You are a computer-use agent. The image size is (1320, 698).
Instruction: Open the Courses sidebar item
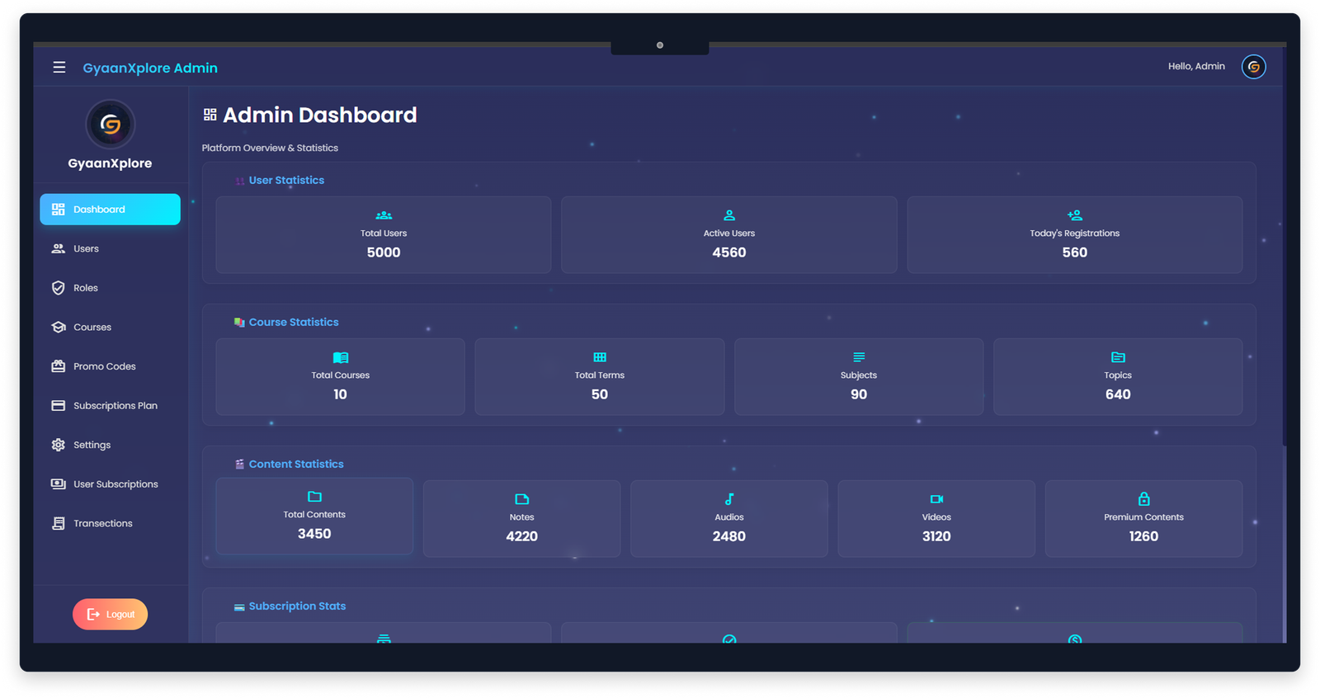pyautogui.click(x=110, y=327)
